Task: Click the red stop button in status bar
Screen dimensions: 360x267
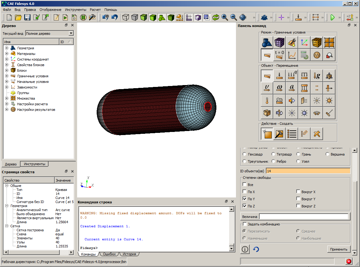Action: tap(349, 261)
